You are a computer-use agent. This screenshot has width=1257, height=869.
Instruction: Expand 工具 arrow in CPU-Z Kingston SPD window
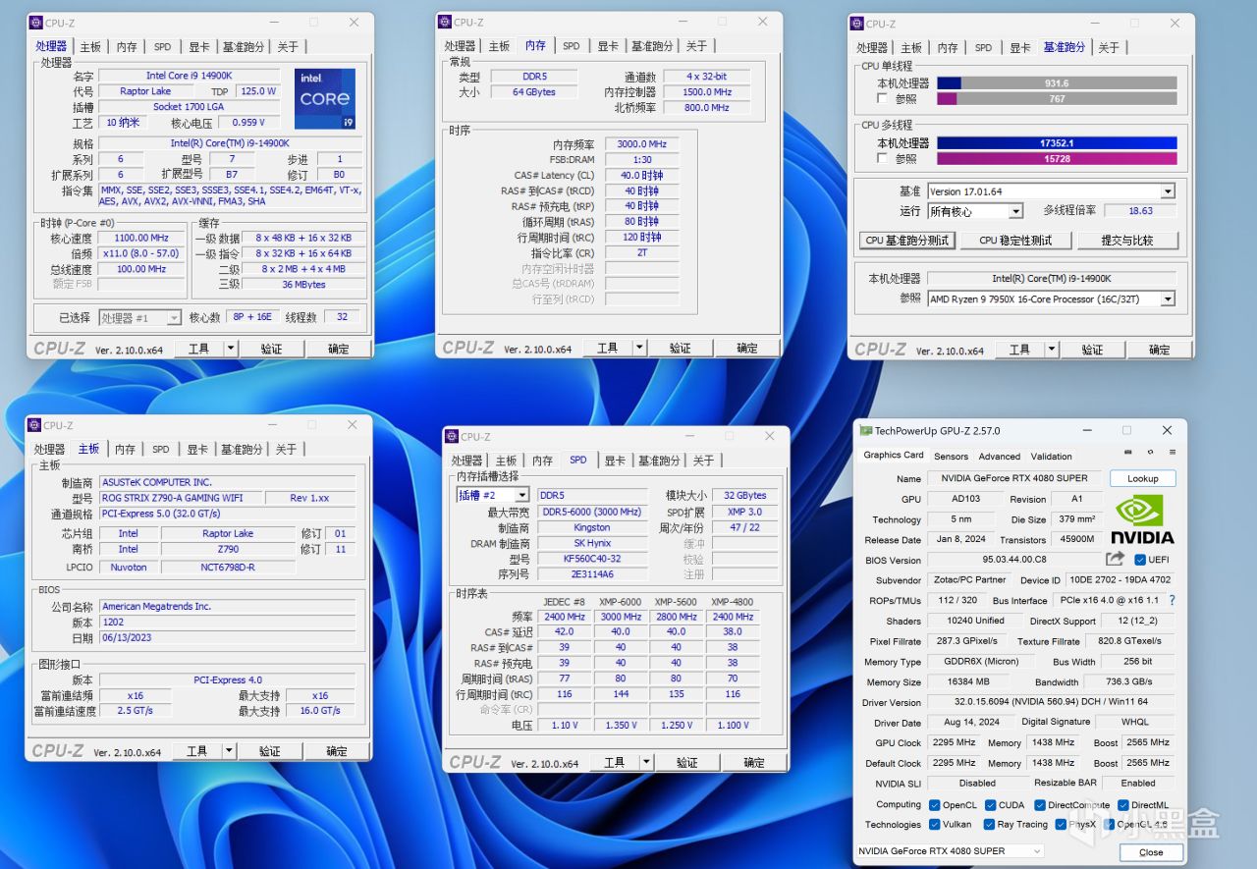[647, 762]
